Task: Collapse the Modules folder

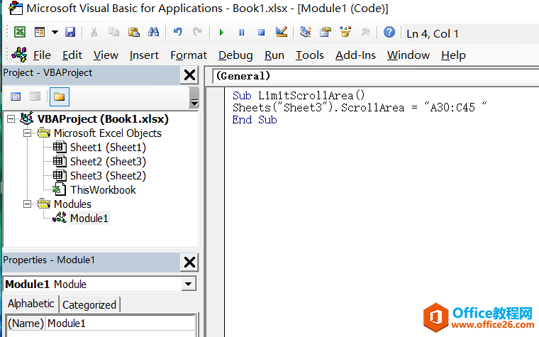Action: pos(27,204)
